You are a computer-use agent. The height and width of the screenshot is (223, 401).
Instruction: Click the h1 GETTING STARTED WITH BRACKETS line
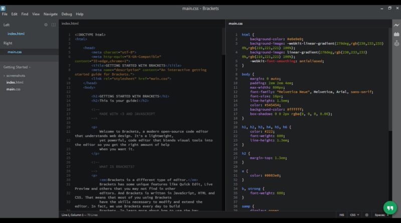coord(130,96)
